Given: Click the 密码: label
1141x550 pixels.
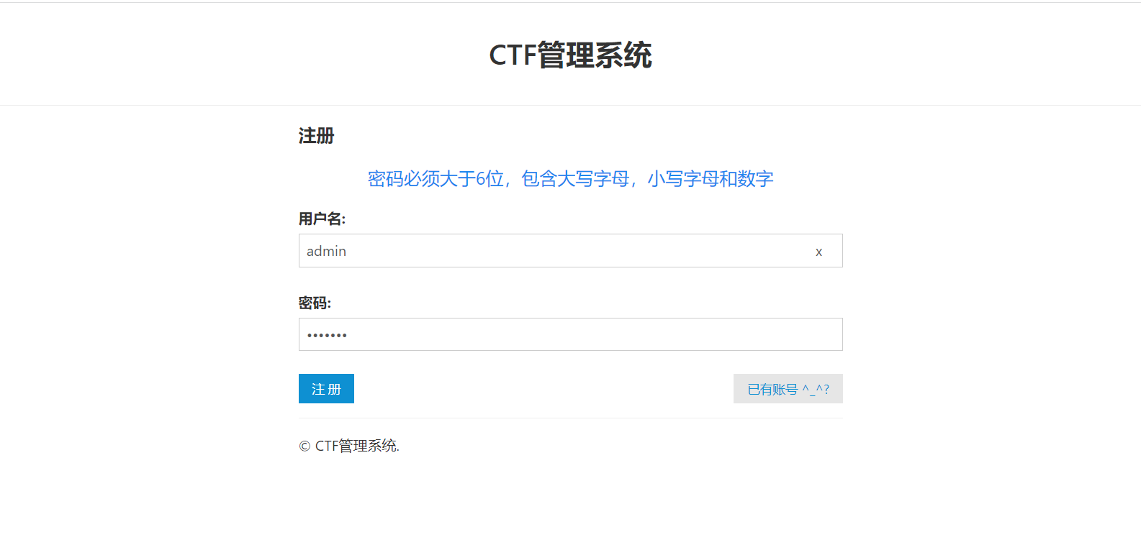Looking at the screenshot, I should point(315,303).
